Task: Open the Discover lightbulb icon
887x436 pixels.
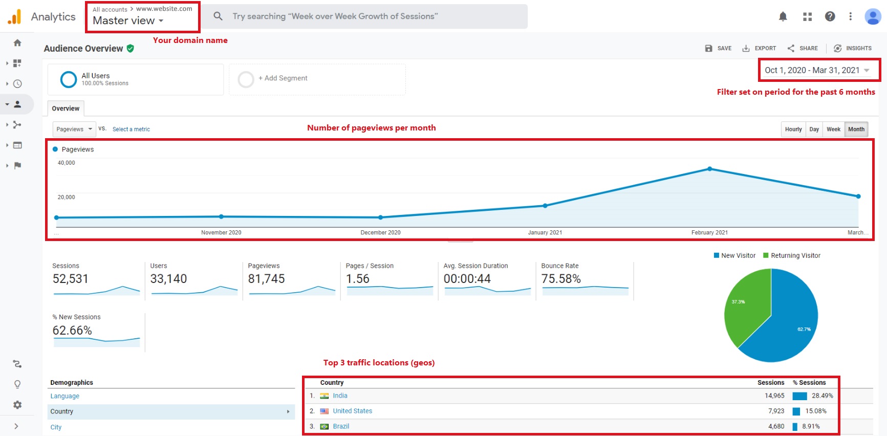Action: pyautogui.click(x=17, y=384)
